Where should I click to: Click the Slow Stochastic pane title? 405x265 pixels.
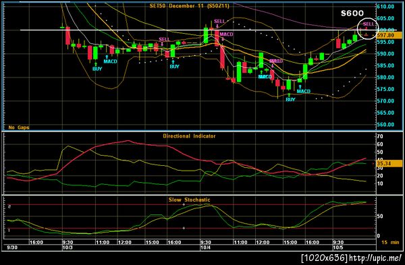pos(189,200)
